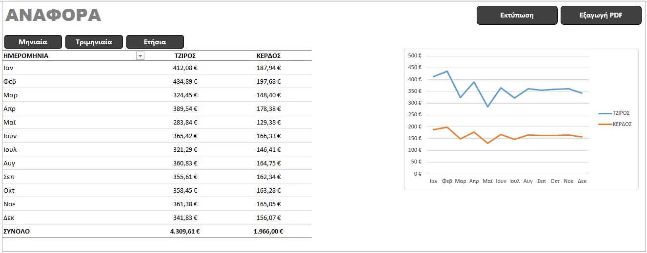Screen dimensions: 647x253
Task: Click the orange ΚΕΡΔΟΣ line in chart
Action: pyautogui.click(x=514, y=135)
